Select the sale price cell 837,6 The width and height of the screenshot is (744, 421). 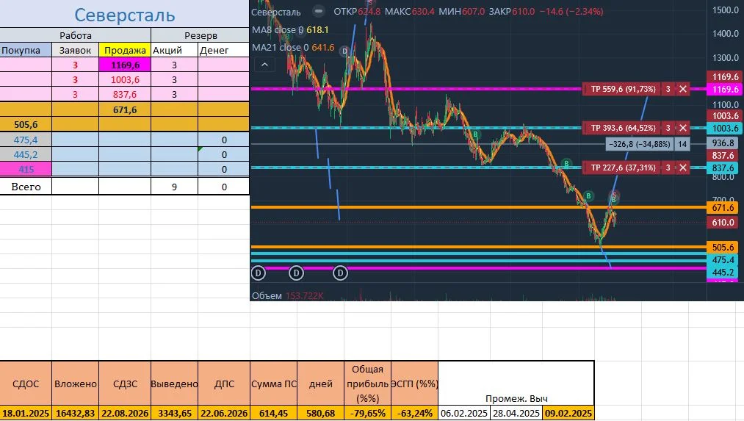tap(125, 95)
